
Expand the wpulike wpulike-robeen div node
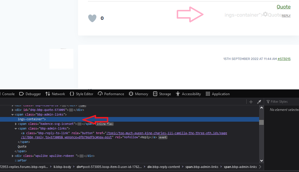(13, 156)
